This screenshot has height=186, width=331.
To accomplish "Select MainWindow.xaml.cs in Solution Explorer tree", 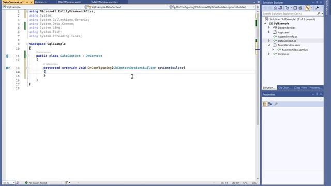I will [x=295, y=50].
